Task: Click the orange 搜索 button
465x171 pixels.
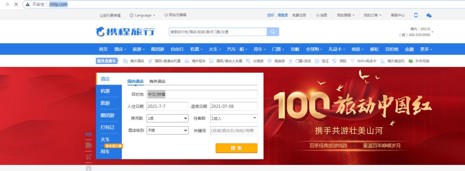Action: point(236,148)
